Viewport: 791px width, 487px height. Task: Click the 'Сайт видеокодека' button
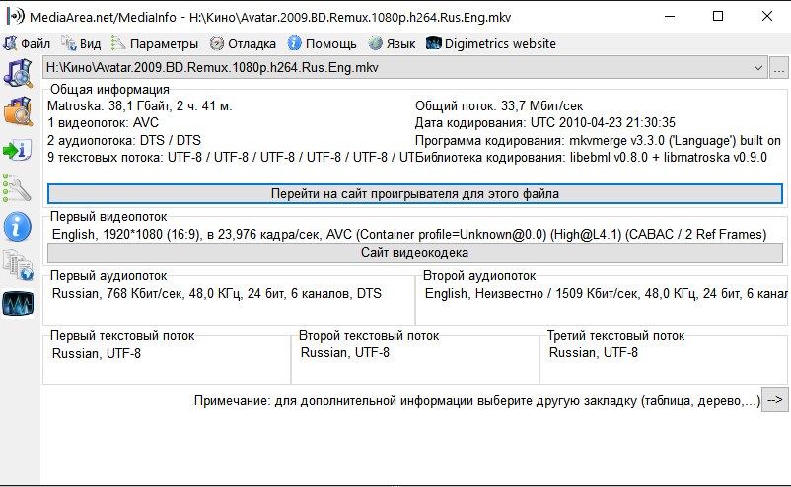415,253
